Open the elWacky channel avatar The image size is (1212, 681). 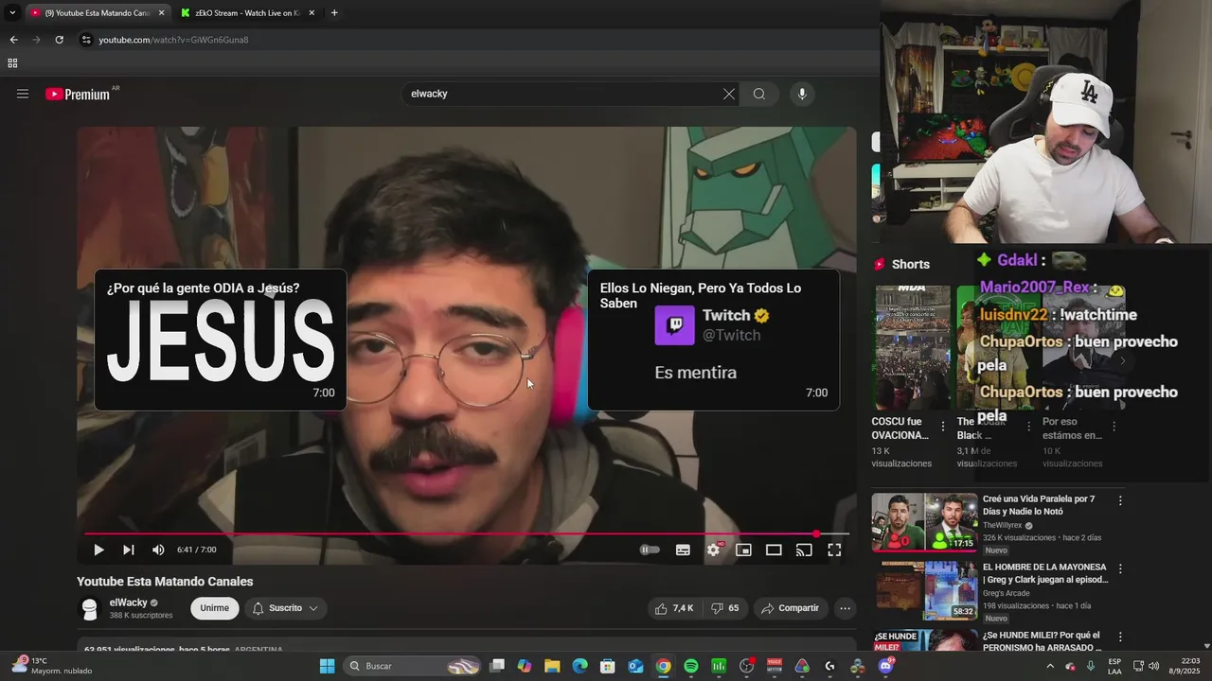[90, 609]
